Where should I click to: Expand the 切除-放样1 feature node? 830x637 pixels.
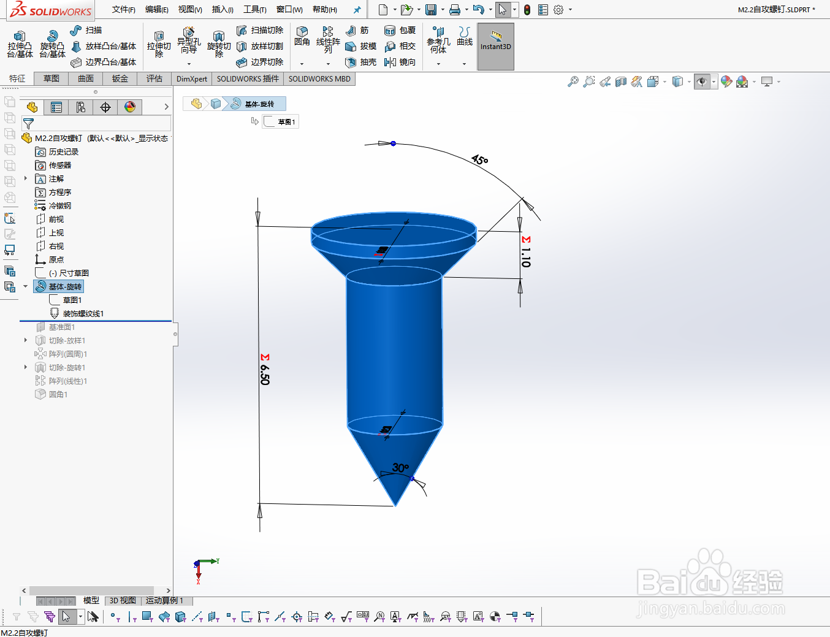click(26, 340)
